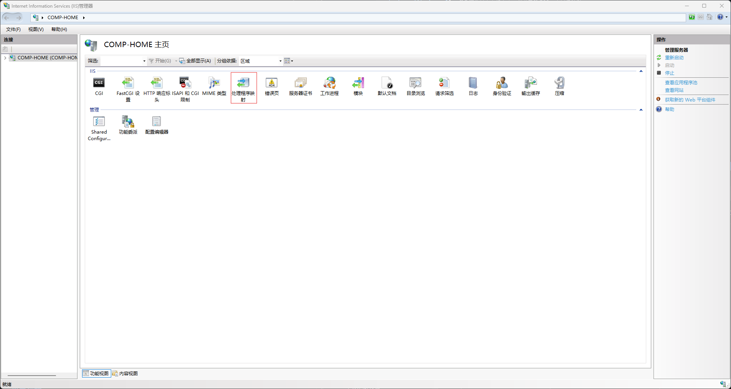Open the 分组依据 区域 dropdown
731x389 pixels.
(x=280, y=61)
